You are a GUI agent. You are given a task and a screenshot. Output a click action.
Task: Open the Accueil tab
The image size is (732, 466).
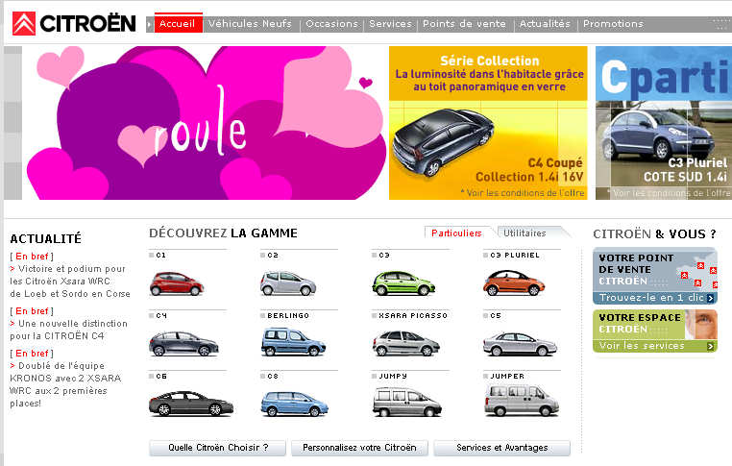(178, 23)
